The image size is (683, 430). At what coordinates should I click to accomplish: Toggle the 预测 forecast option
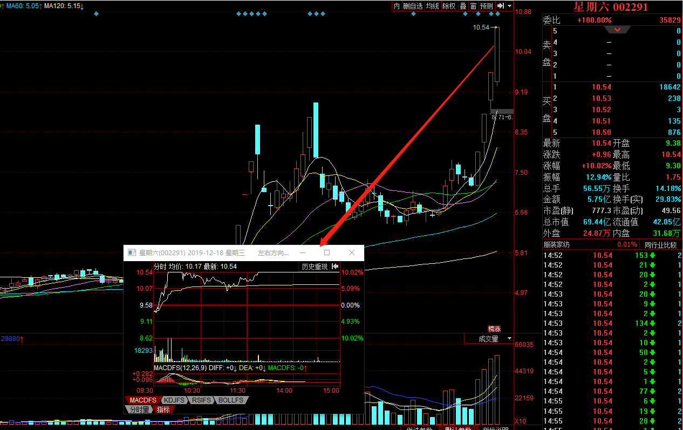(487, 6)
